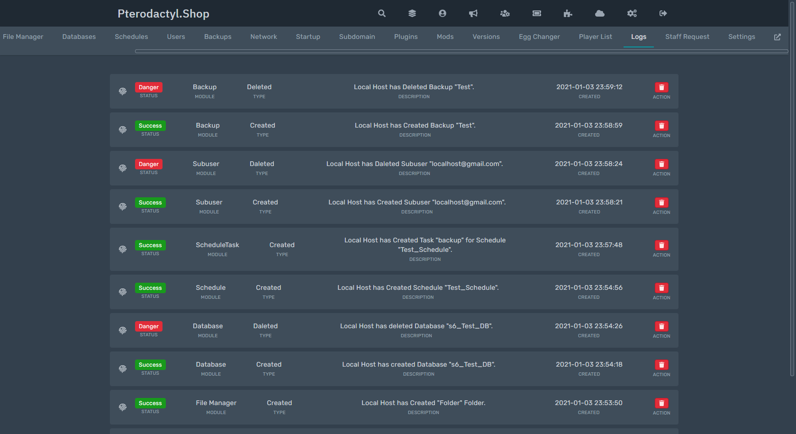Open the users group cog icon
Viewport: 796px width, 434px height.
pos(505,13)
